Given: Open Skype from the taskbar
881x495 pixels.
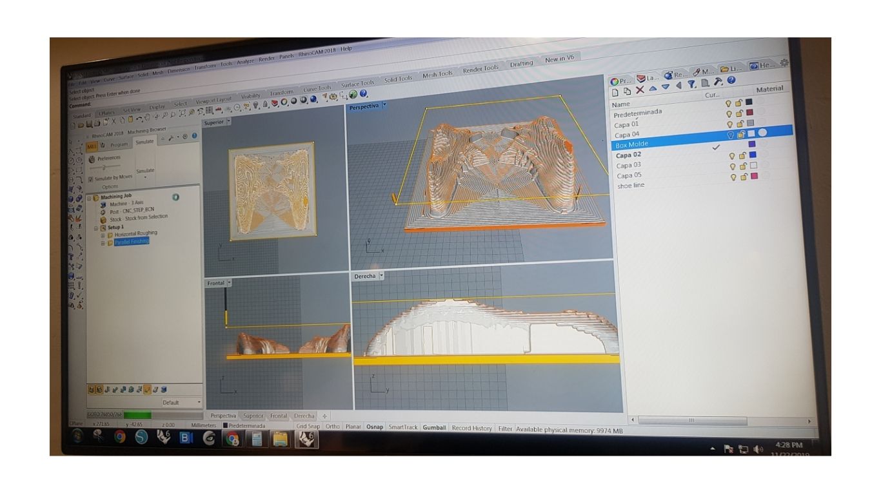Looking at the screenshot, I should [141, 438].
